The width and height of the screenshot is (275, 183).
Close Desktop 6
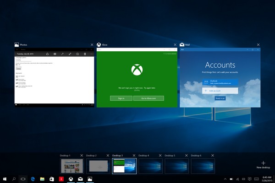point(213,156)
